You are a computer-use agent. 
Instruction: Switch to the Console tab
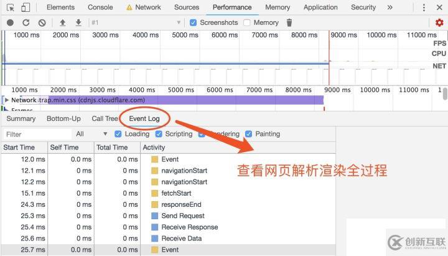pyautogui.click(x=100, y=7)
